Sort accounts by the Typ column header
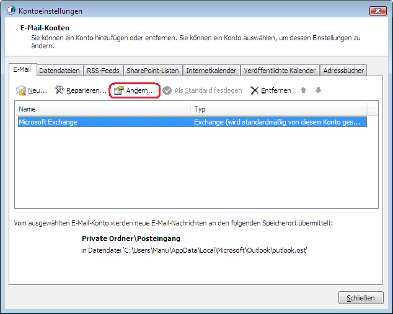Image resolution: width=393 pixels, height=314 pixels. (x=279, y=109)
